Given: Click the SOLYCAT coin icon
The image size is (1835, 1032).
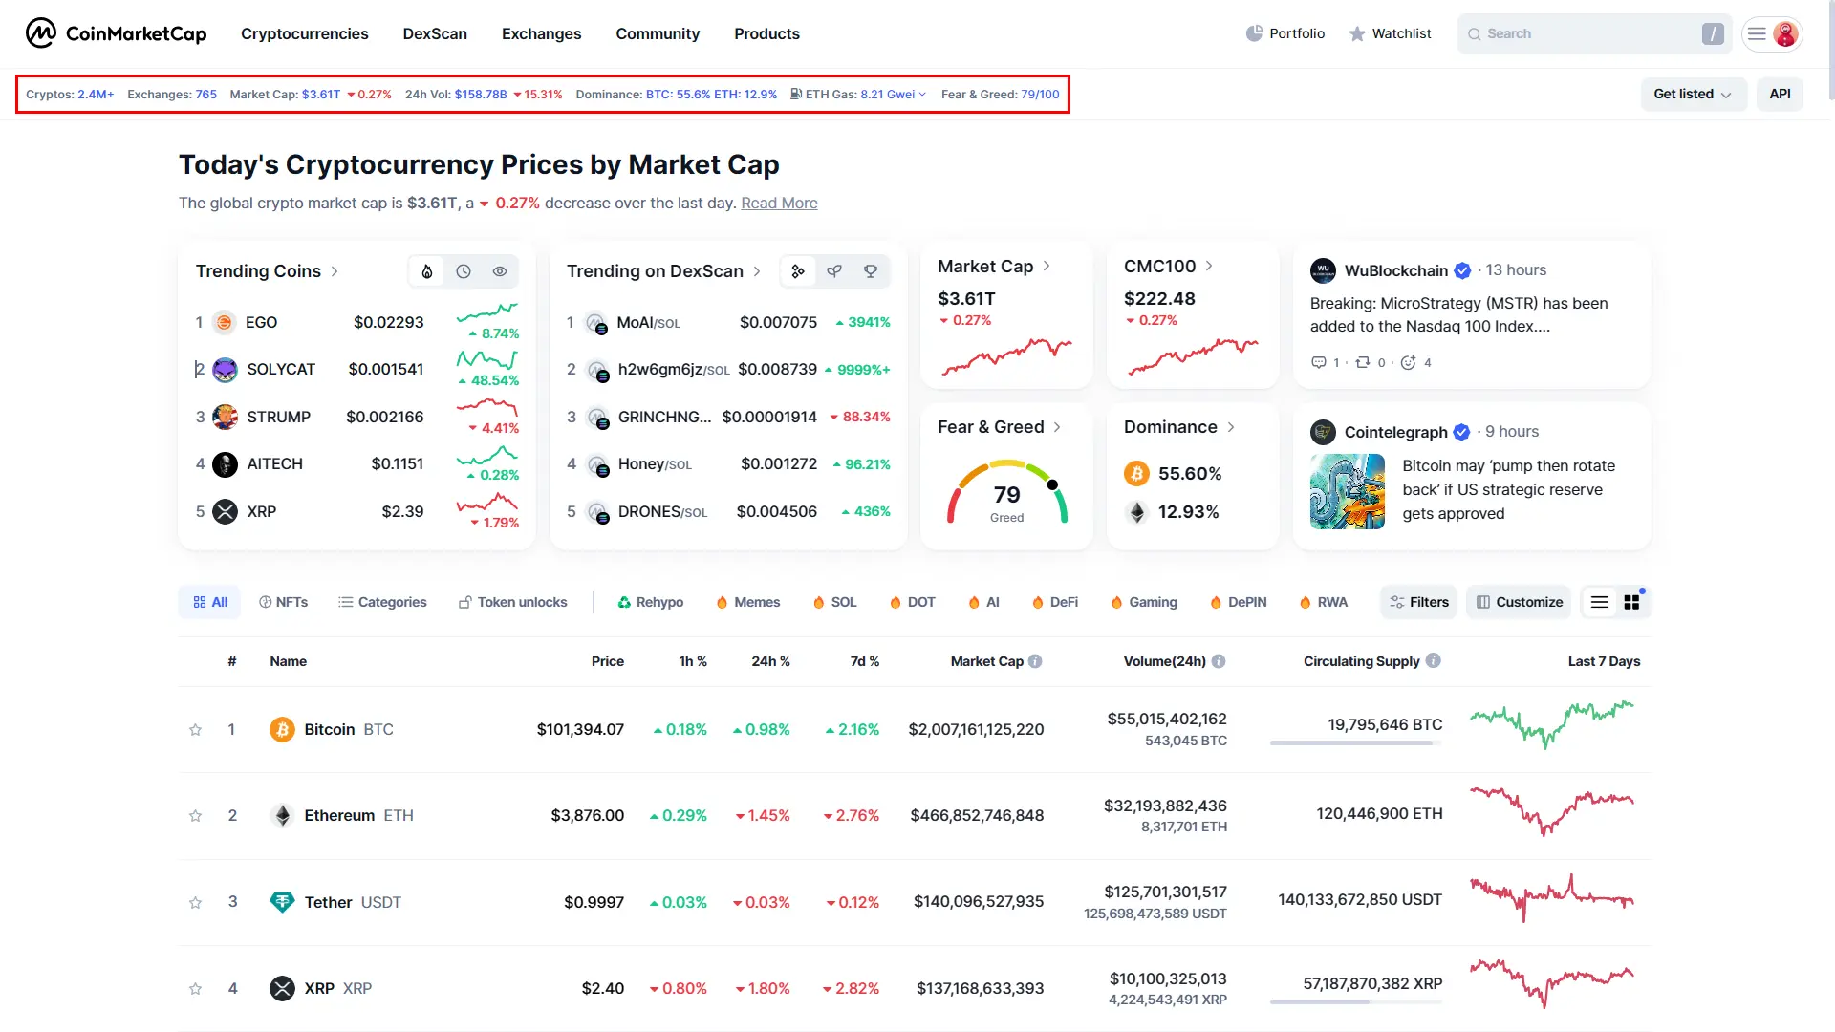Looking at the screenshot, I should pyautogui.click(x=225, y=370).
